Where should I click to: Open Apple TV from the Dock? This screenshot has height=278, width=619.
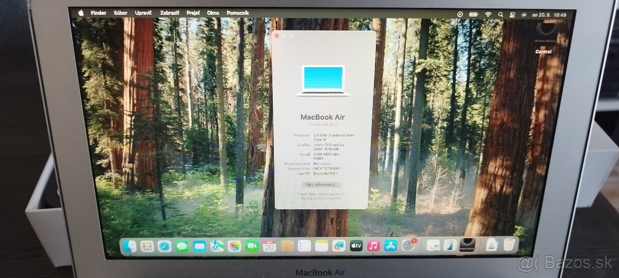356,246
